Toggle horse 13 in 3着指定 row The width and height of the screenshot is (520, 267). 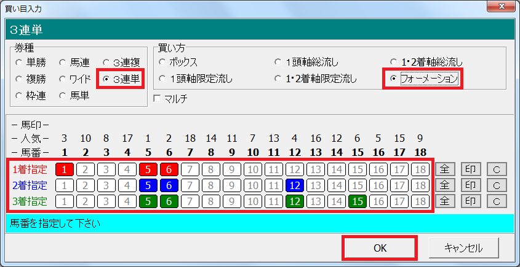point(315,201)
